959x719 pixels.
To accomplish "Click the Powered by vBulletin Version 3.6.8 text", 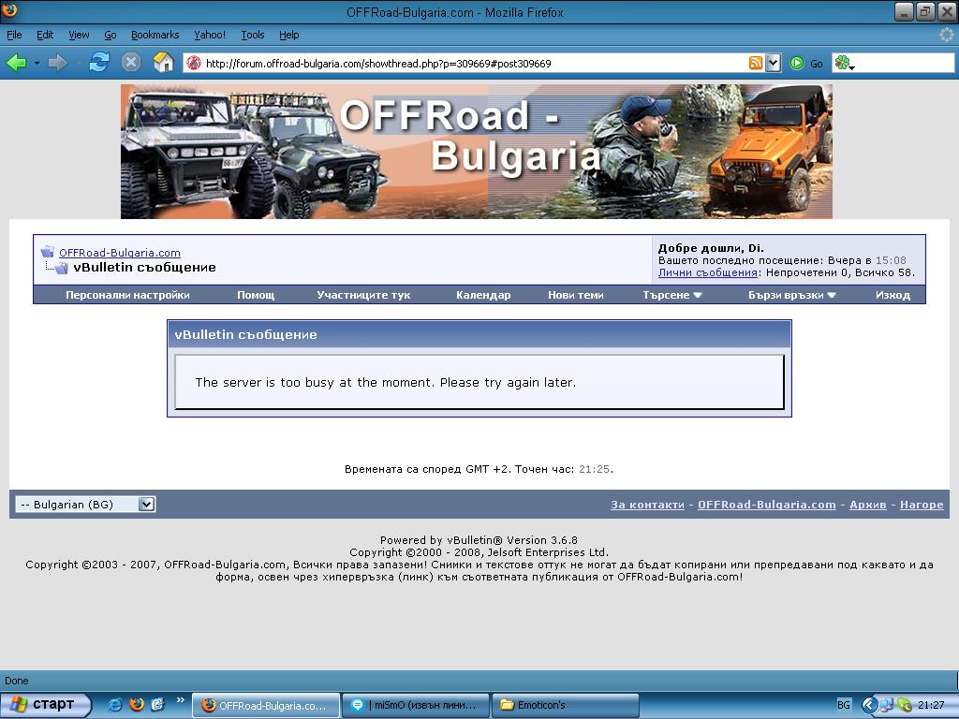I will click(x=479, y=540).
